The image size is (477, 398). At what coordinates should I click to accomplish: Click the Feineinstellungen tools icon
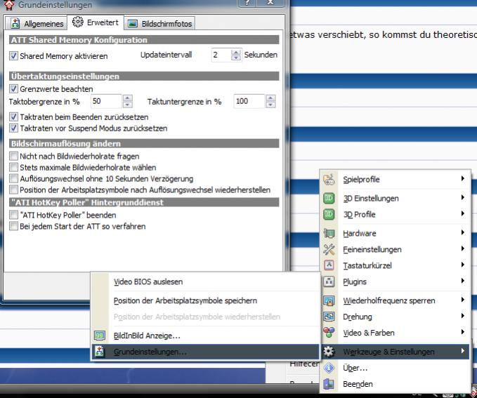[x=329, y=249]
